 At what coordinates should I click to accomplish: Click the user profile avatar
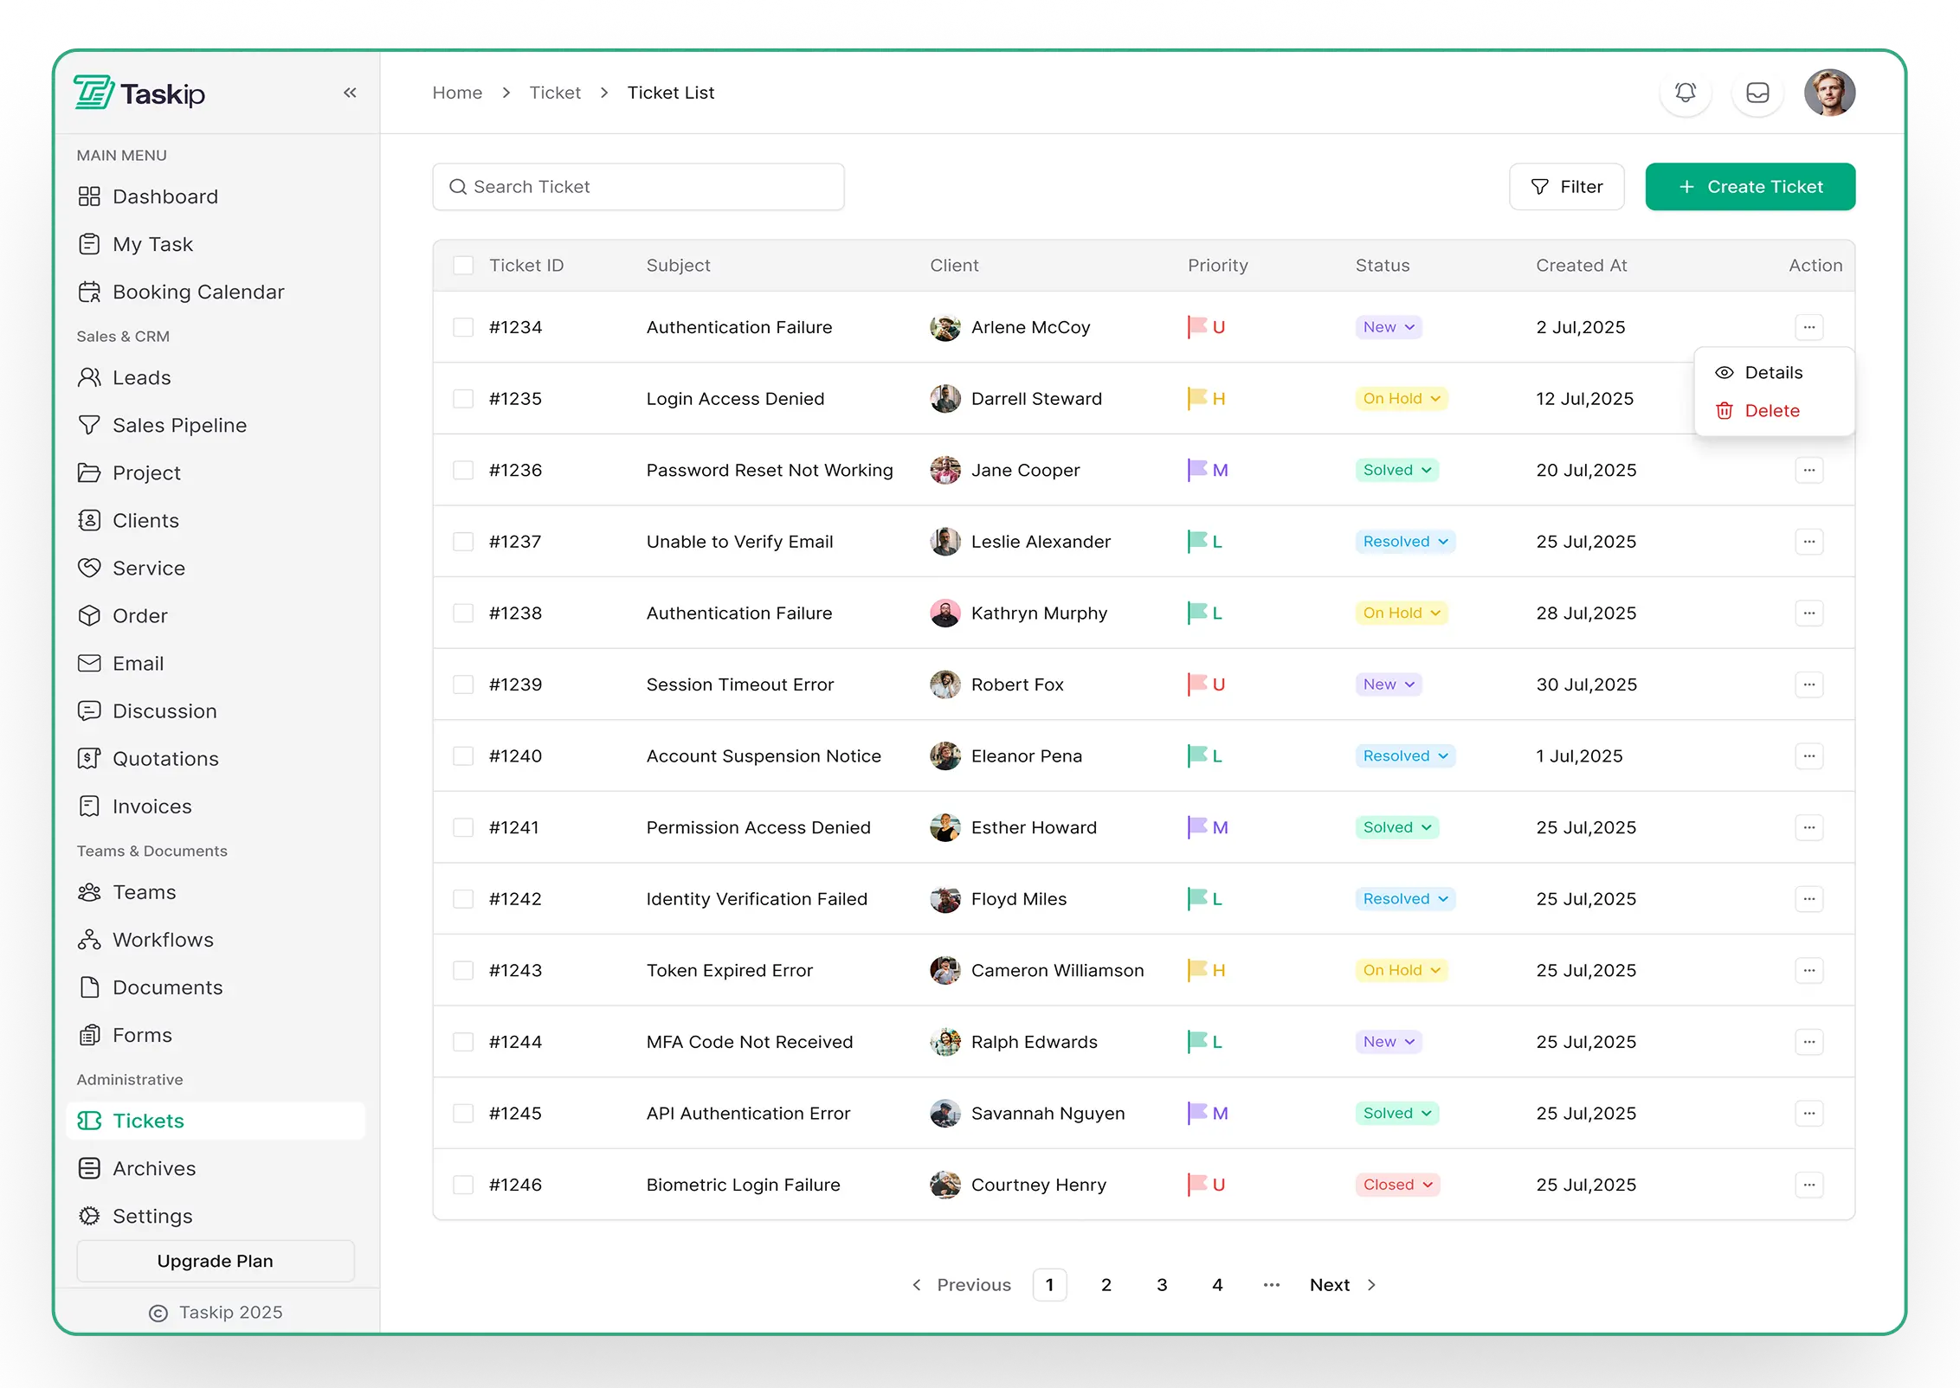click(x=1828, y=93)
